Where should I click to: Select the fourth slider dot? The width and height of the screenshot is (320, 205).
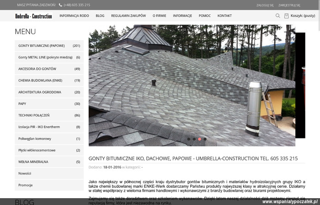pos(205,139)
